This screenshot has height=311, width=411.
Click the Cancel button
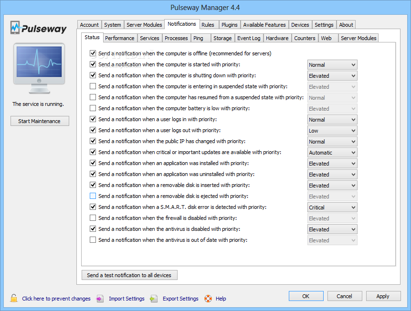[x=345, y=296]
